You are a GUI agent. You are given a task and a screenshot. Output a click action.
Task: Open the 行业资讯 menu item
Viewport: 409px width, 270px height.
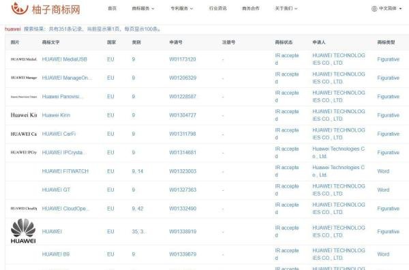(218, 8)
